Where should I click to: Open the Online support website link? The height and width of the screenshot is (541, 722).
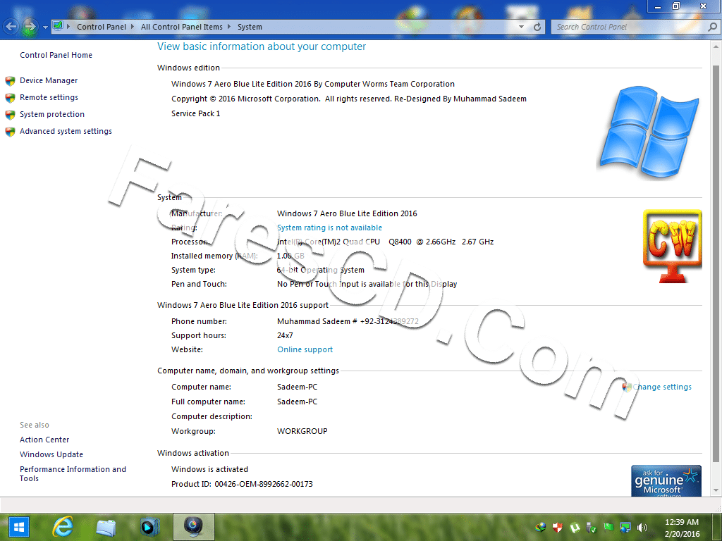point(305,349)
